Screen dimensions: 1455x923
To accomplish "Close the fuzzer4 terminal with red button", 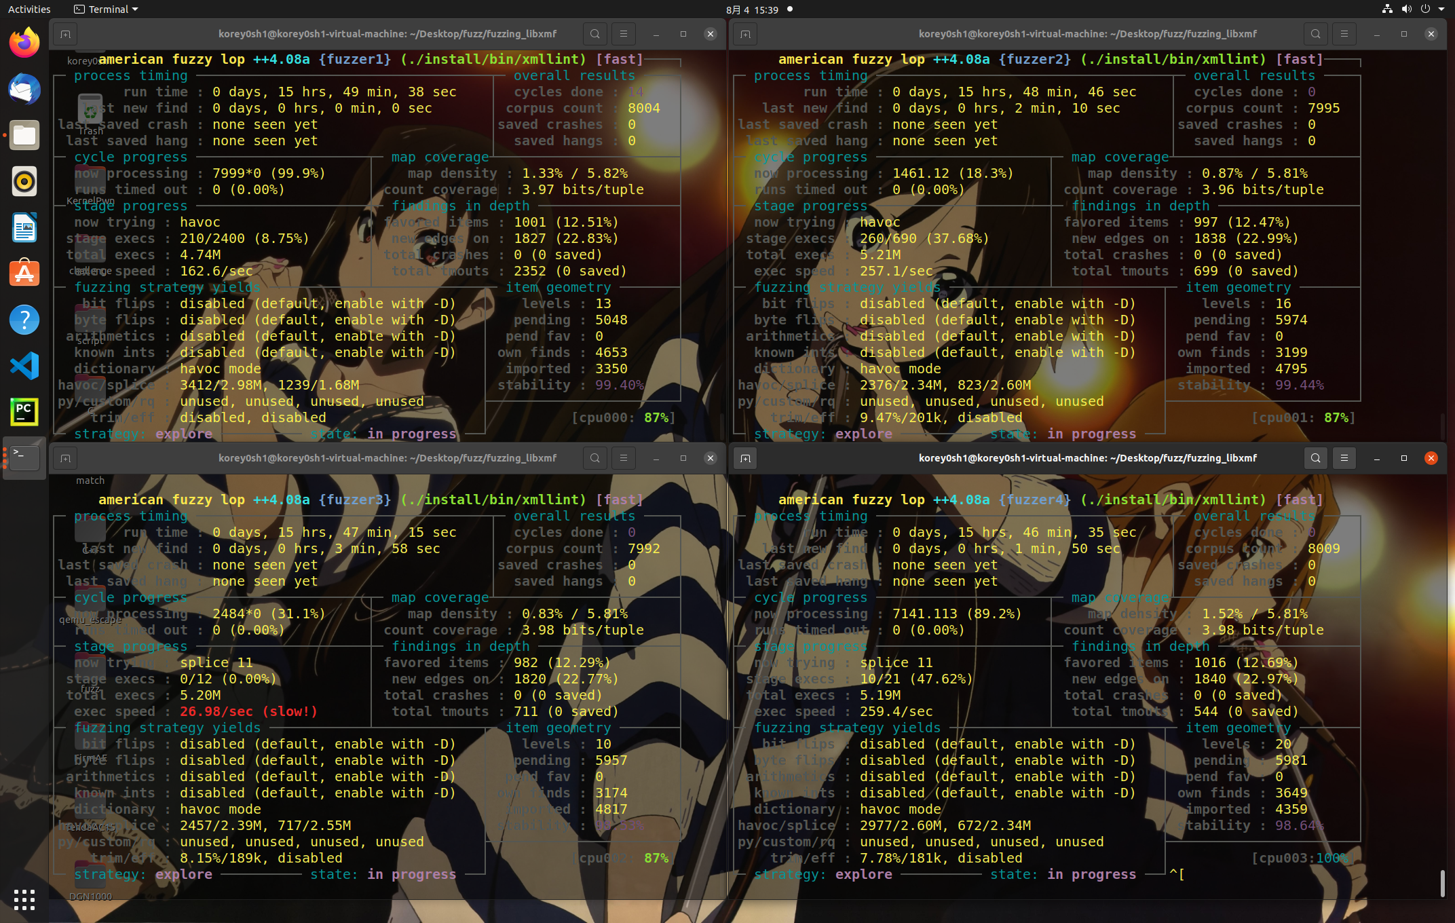I will click(1431, 458).
